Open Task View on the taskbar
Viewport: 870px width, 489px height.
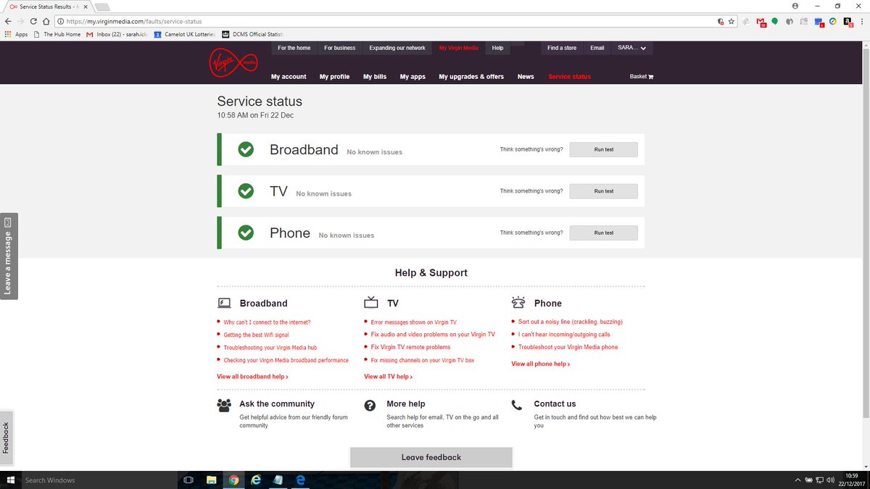pos(188,480)
